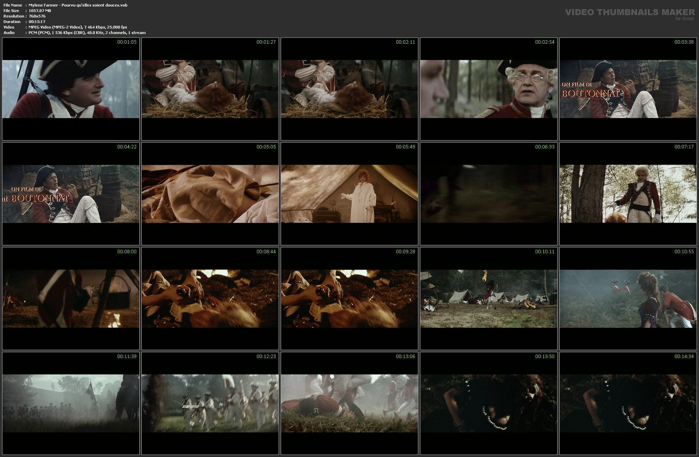Click the resolution value '768x576'
The width and height of the screenshot is (699, 457).
coord(37,16)
